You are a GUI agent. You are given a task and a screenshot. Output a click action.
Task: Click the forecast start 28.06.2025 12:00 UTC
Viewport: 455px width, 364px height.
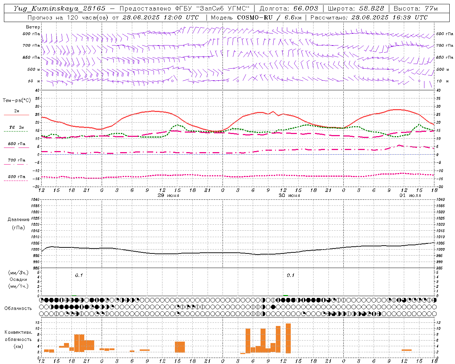[161, 17]
